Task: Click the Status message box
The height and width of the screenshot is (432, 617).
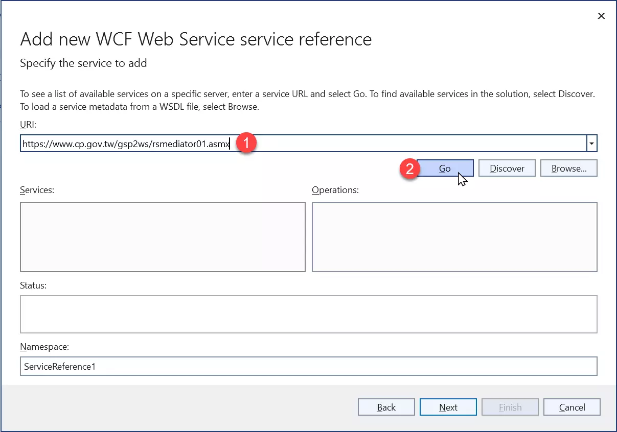Action: pyautogui.click(x=309, y=314)
